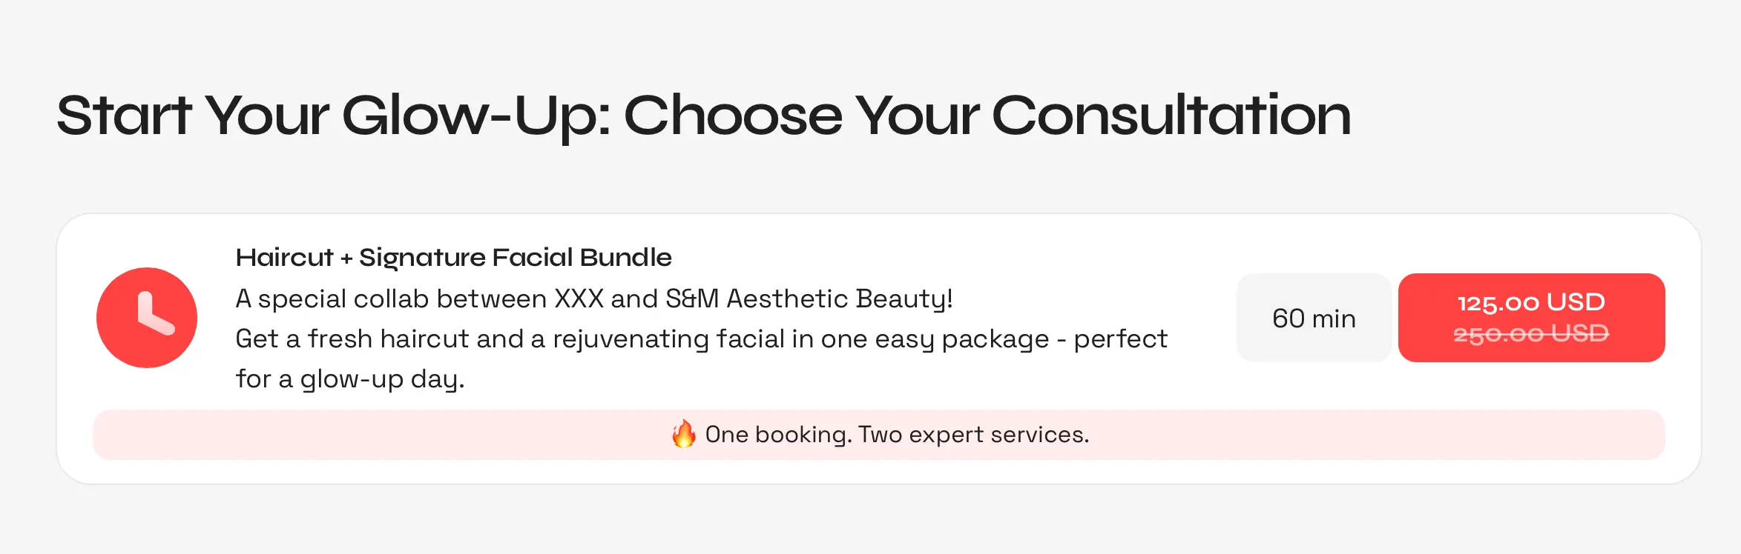
Task: Click the 60 min duration badge
Action: (x=1314, y=318)
